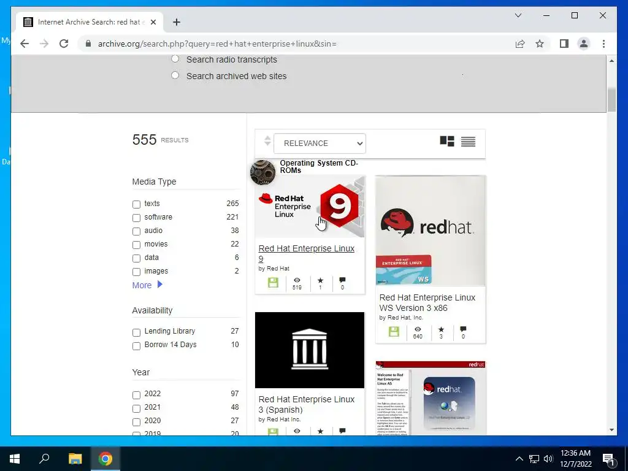
Task: Close the Internet Archive Search tab
Action: (153, 22)
